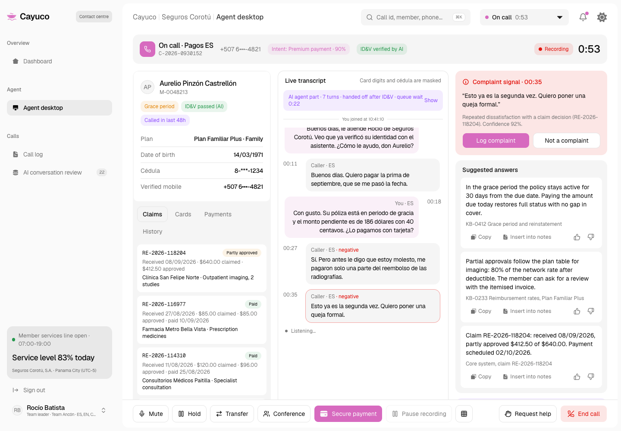Open the notifications bell

[x=583, y=17]
